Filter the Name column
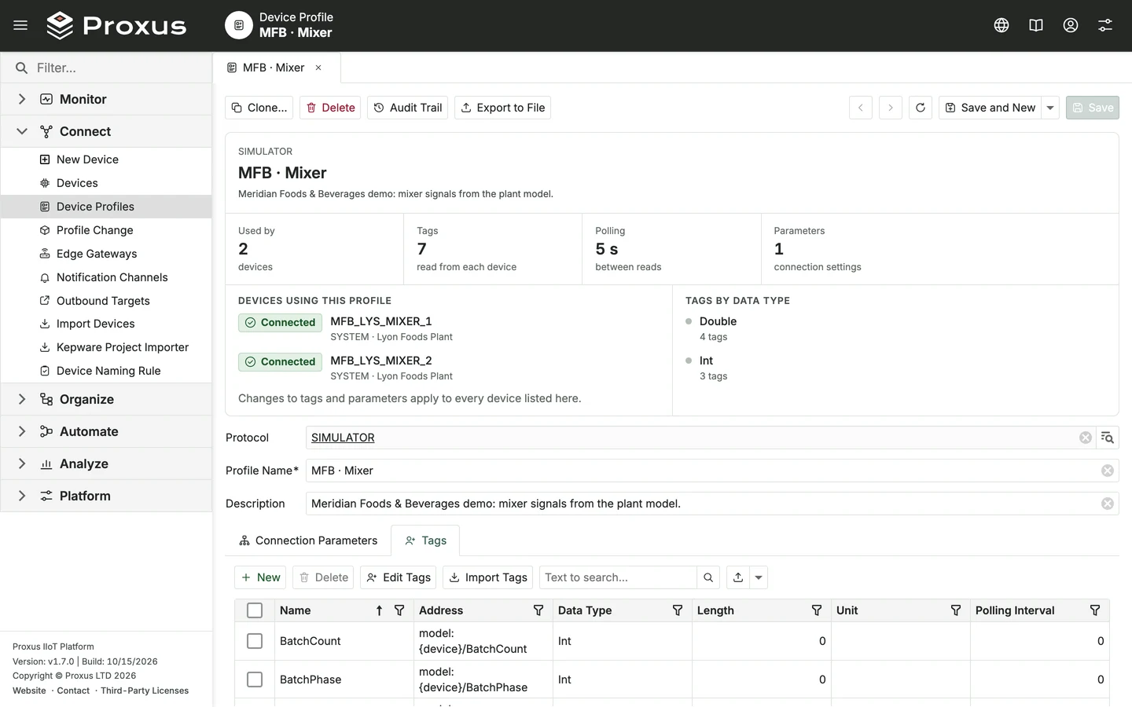This screenshot has width=1132, height=707. (x=399, y=610)
